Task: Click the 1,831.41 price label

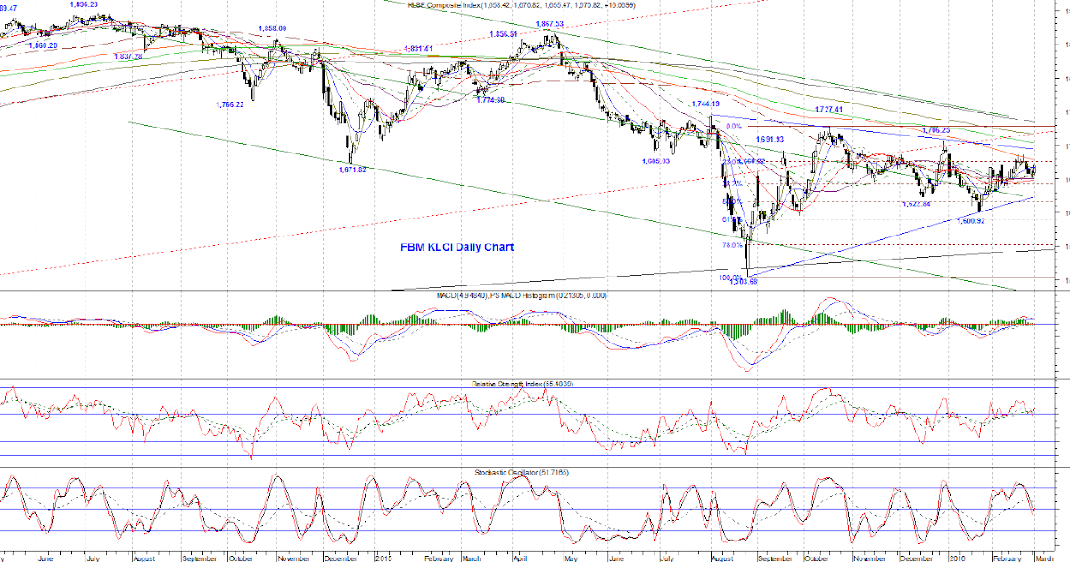Action: (x=418, y=48)
